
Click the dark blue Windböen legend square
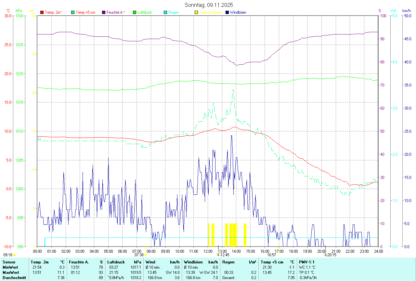[227, 12]
